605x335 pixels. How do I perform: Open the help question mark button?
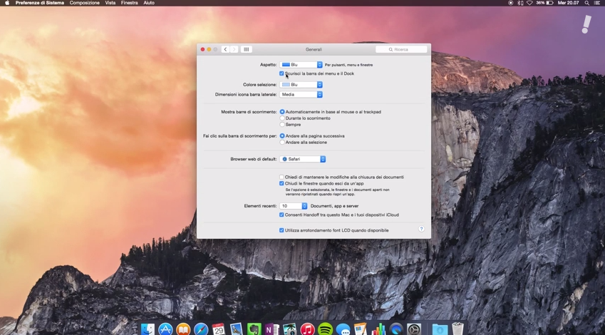421,229
